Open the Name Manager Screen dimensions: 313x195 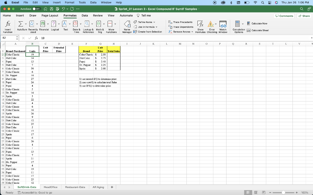127,27
